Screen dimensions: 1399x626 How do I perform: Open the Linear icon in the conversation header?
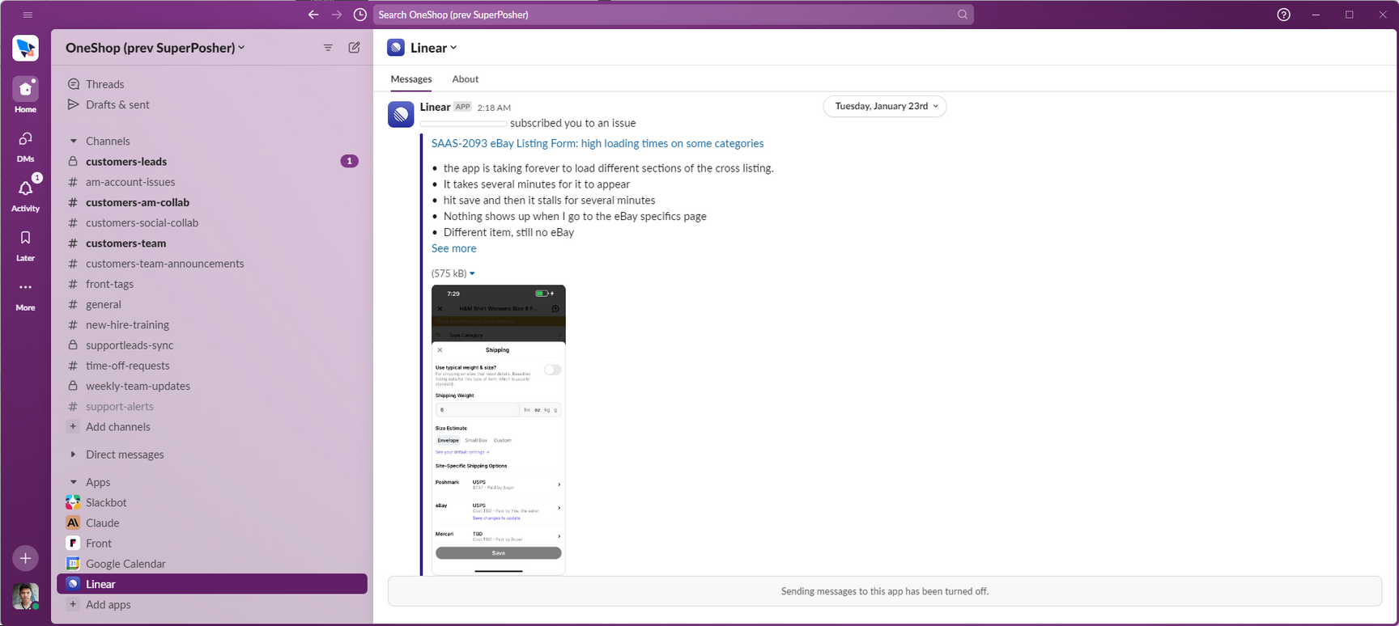pos(396,48)
